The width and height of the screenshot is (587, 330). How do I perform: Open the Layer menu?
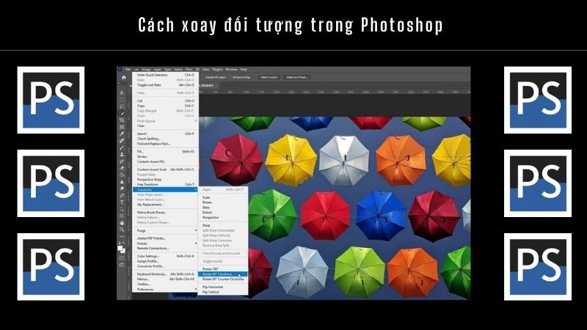coord(157,70)
